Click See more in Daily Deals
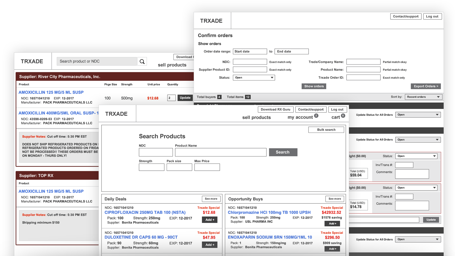 click(211, 199)
